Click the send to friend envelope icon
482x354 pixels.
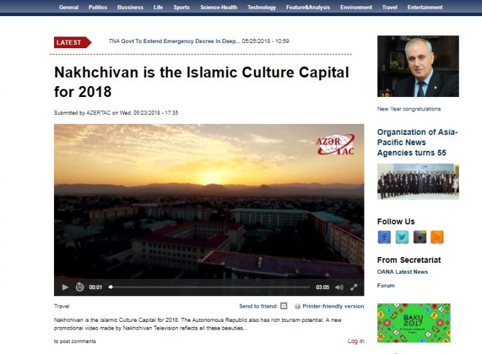(284, 306)
